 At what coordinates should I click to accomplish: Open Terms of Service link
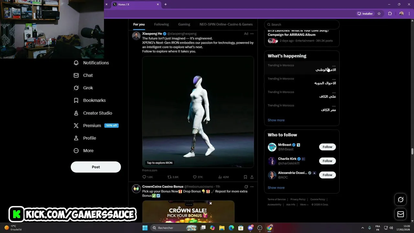pyautogui.click(x=277, y=199)
